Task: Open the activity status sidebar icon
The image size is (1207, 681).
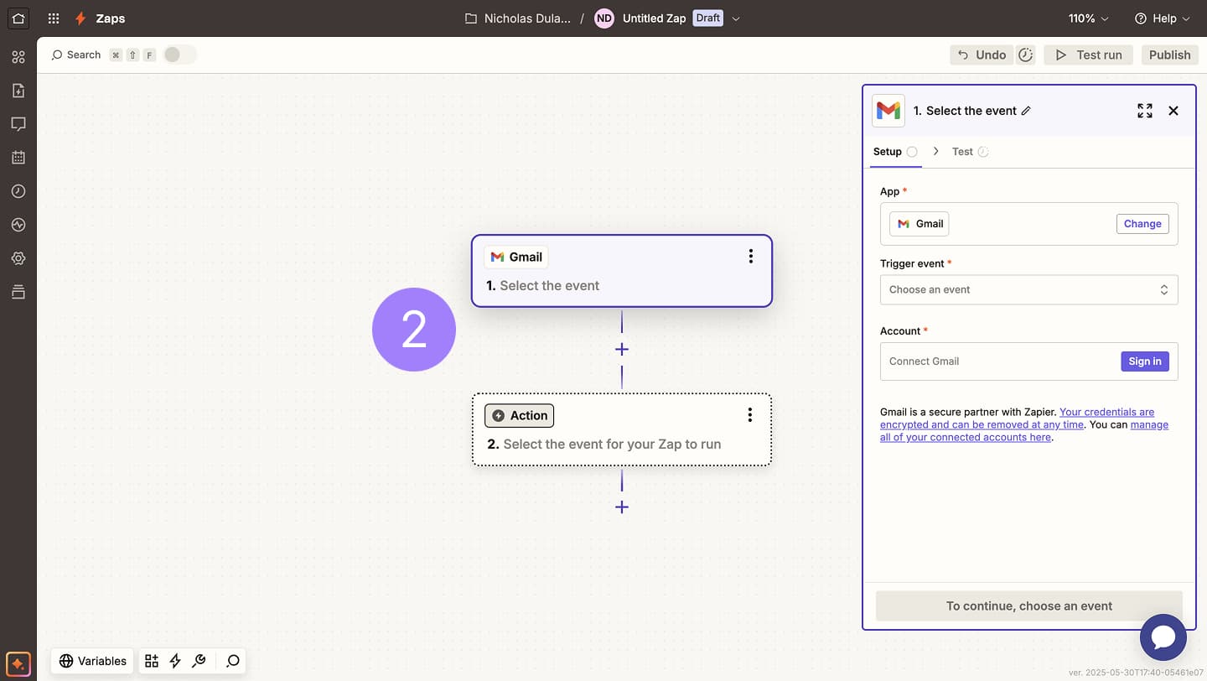Action: [18, 225]
